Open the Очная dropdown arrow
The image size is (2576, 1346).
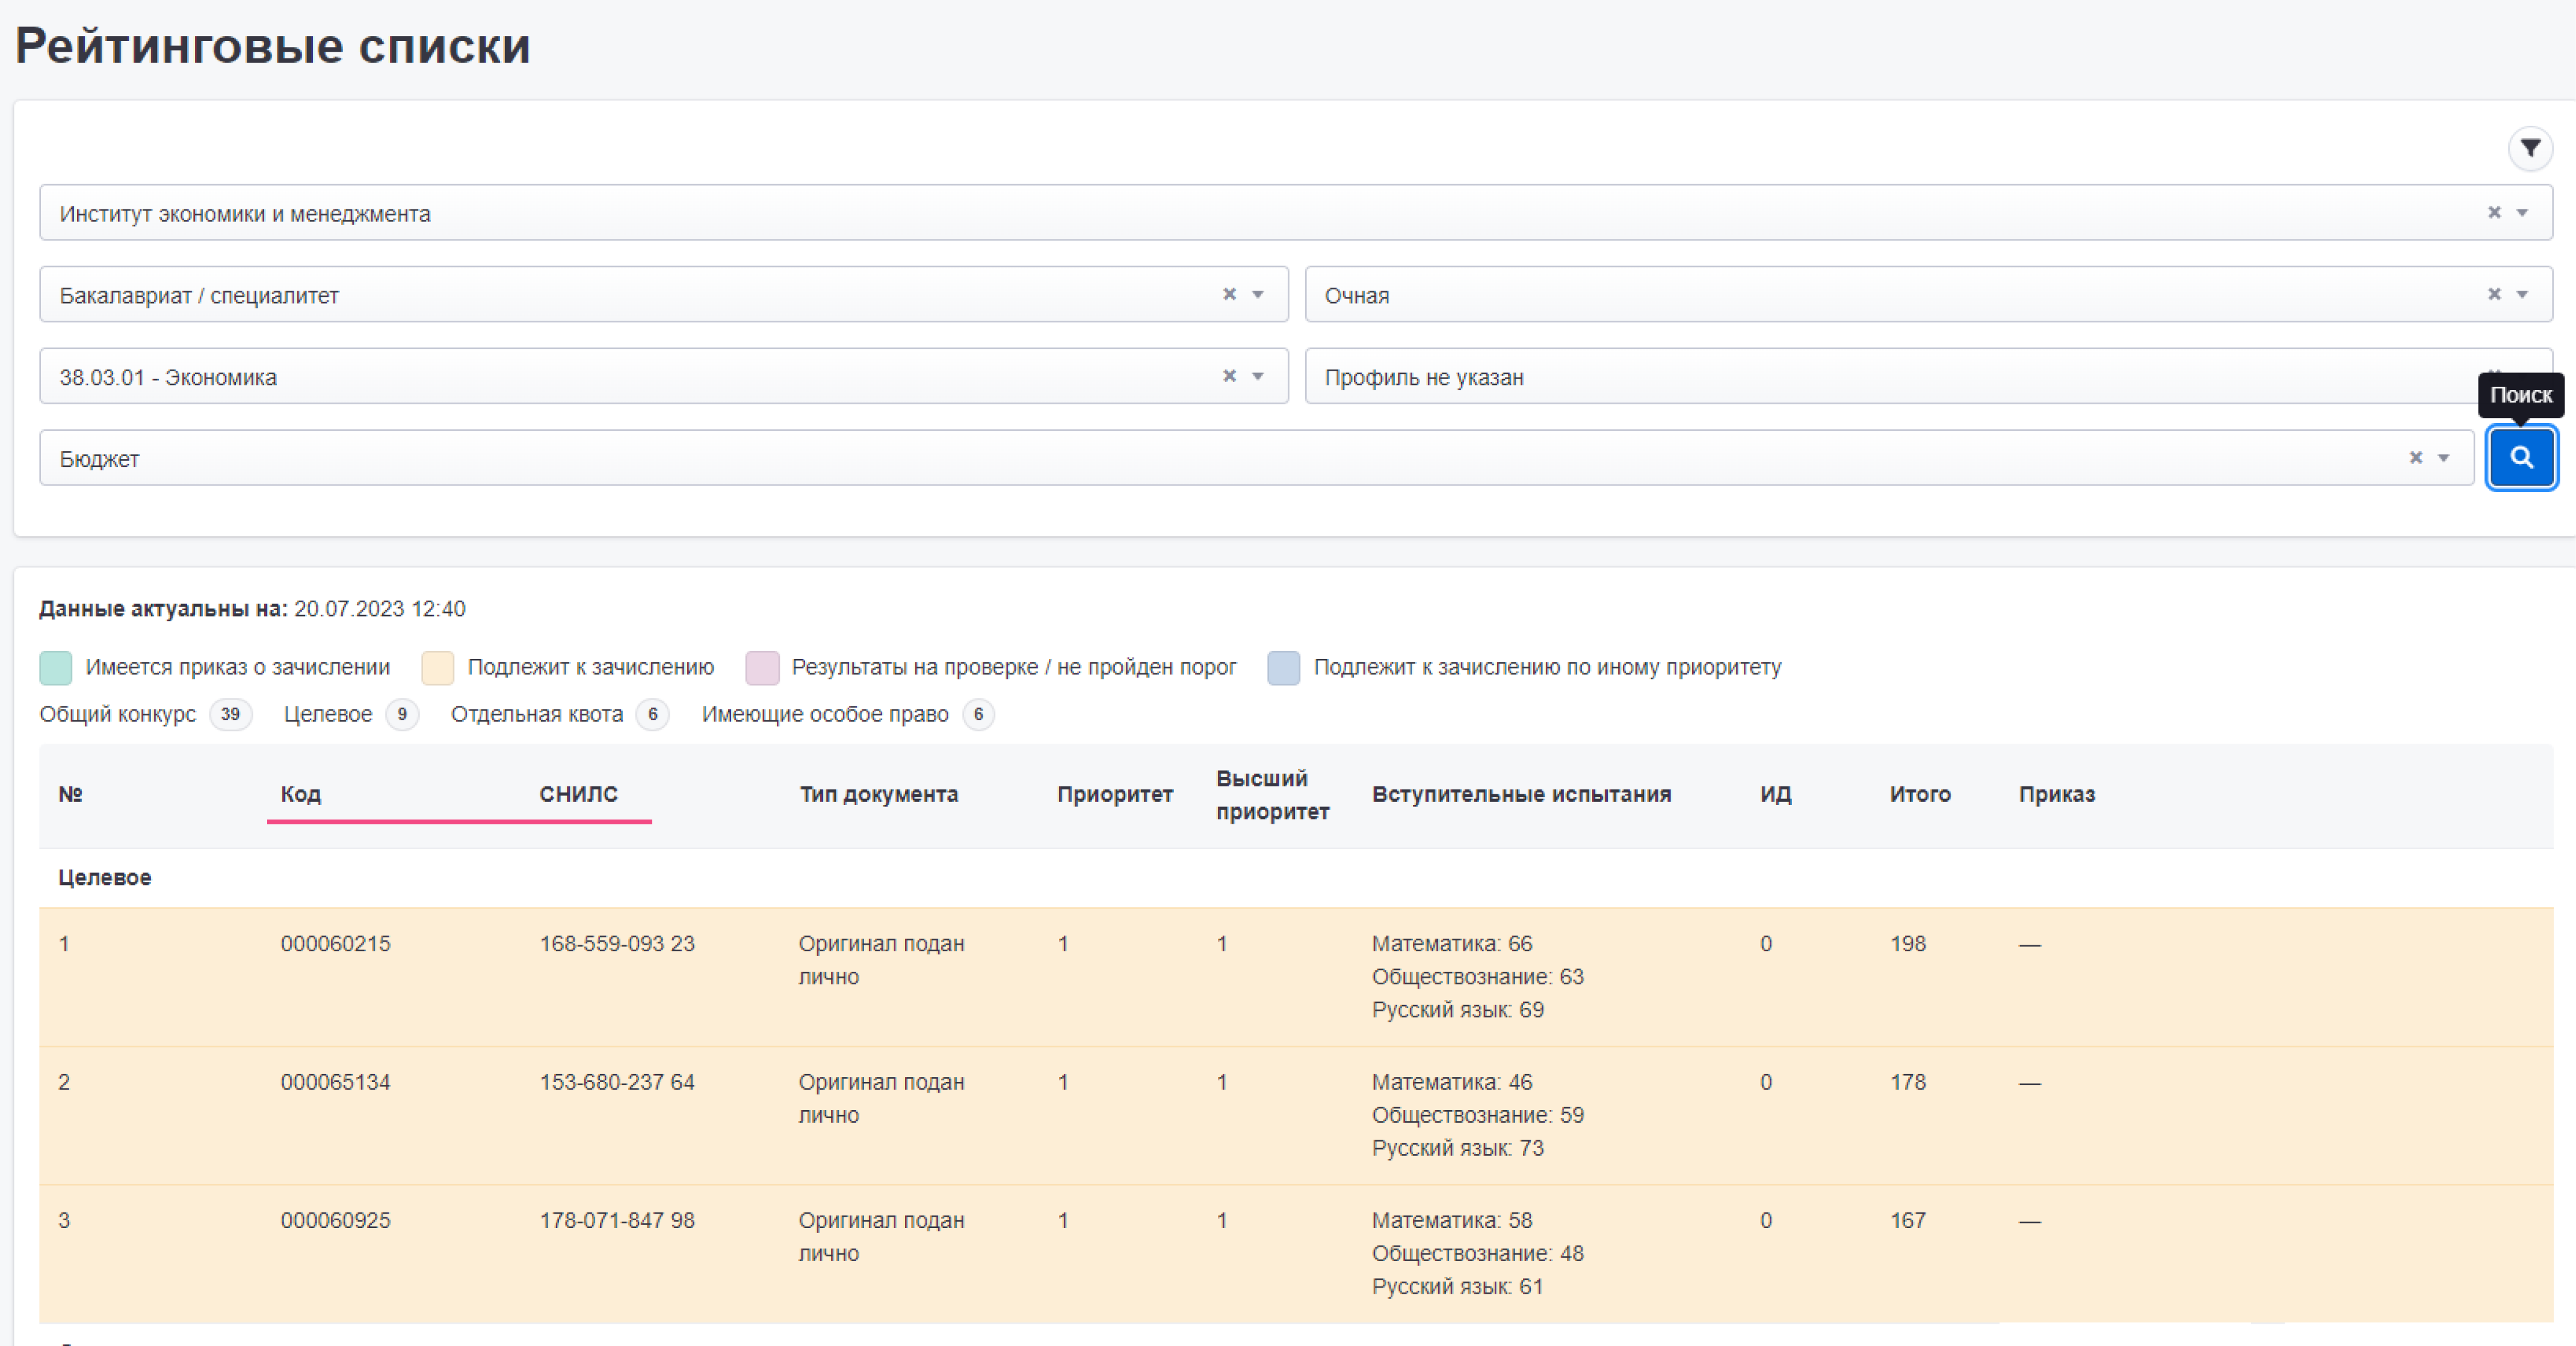tap(2522, 294)
